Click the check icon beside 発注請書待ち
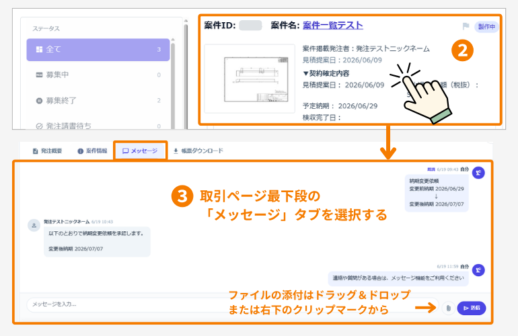This screenshot has height=336, width=518. (x=39, y=126)
